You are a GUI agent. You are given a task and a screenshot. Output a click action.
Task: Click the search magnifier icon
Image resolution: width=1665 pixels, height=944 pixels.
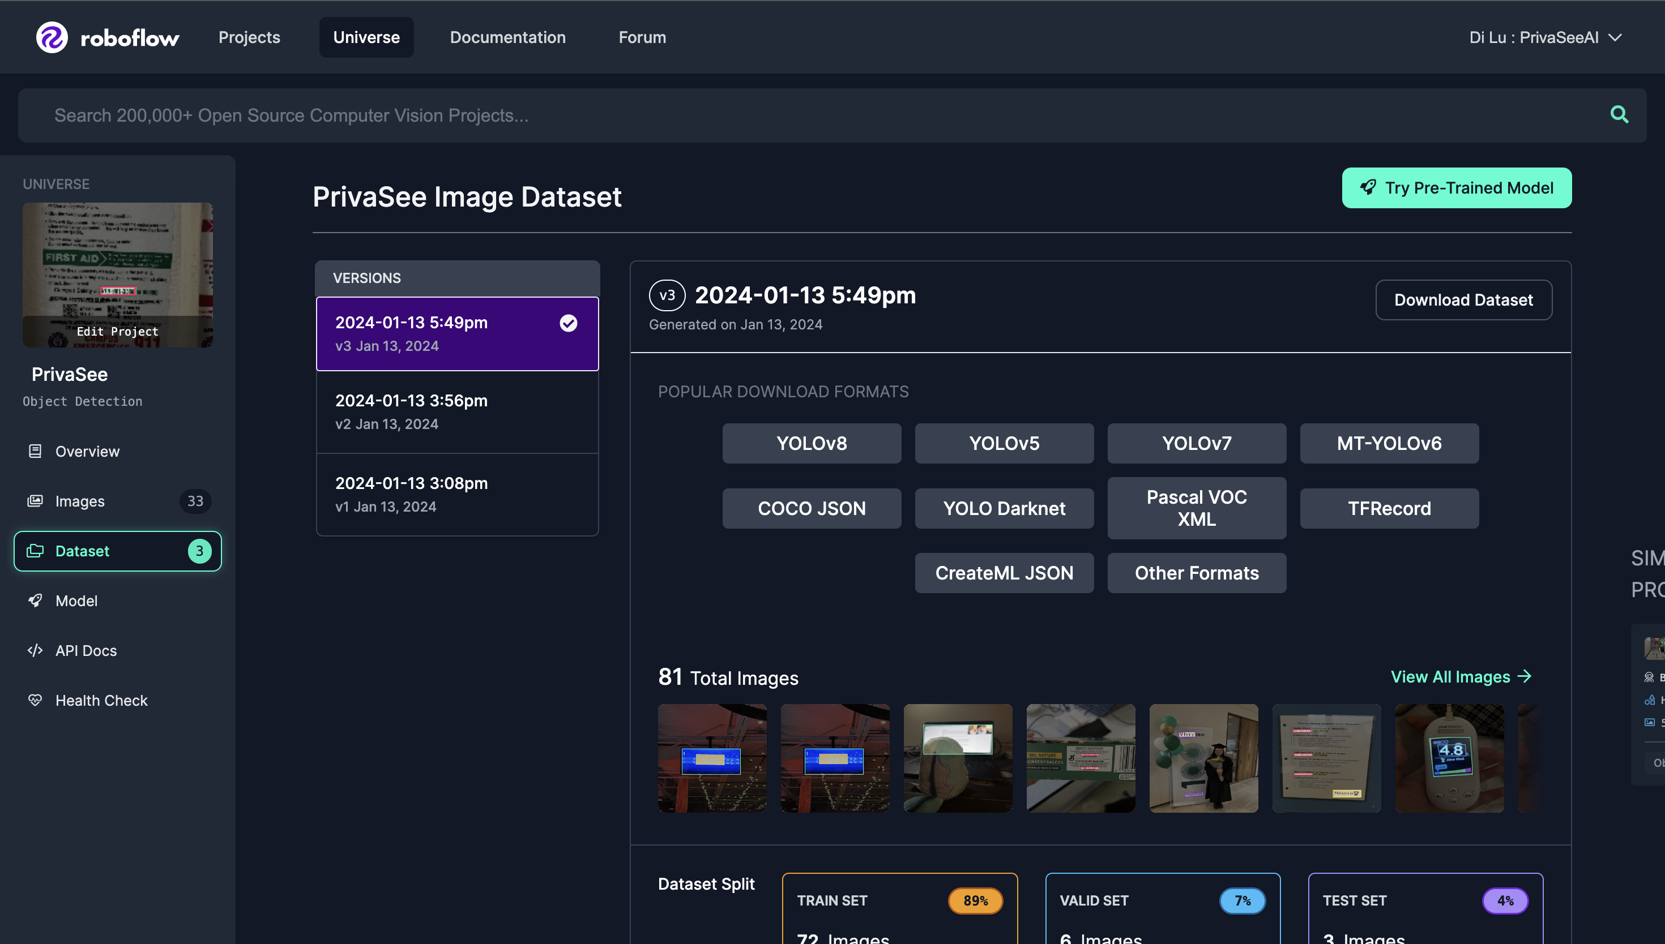click(x=1619, y=115)
